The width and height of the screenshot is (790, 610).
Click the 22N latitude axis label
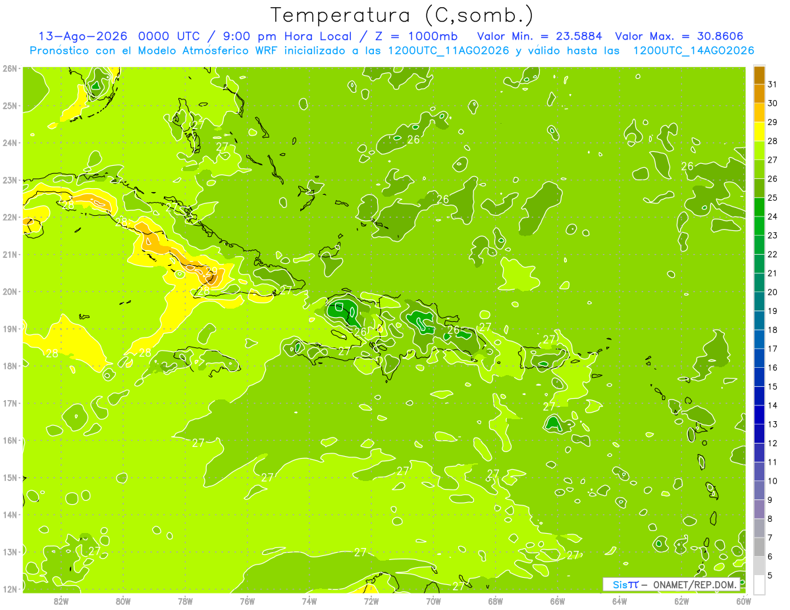pyautogui.click(x=9, y=217)
